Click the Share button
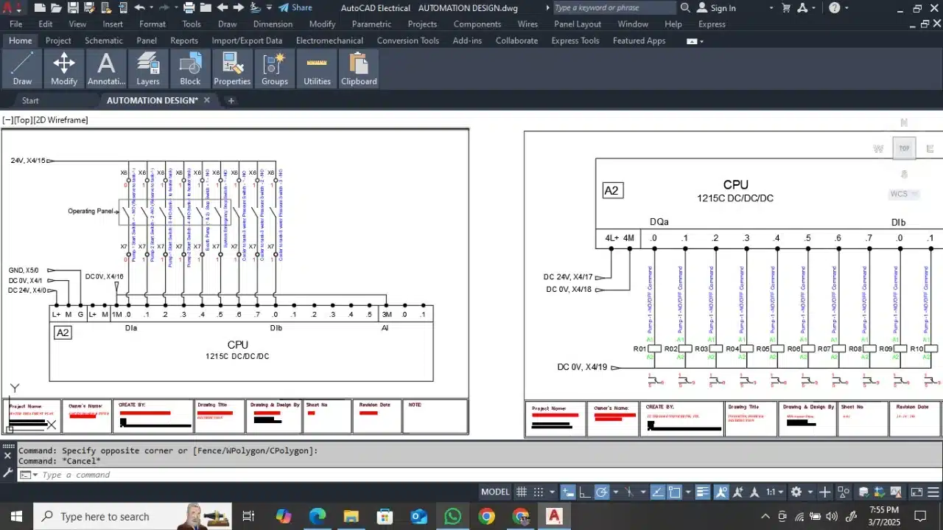Image resolution: width=943 pixels, height=530 pixels. point(295,8)
